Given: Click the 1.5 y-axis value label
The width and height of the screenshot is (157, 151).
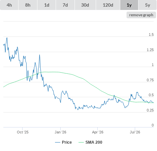Looking at the screenshot, I should point(151,35).
